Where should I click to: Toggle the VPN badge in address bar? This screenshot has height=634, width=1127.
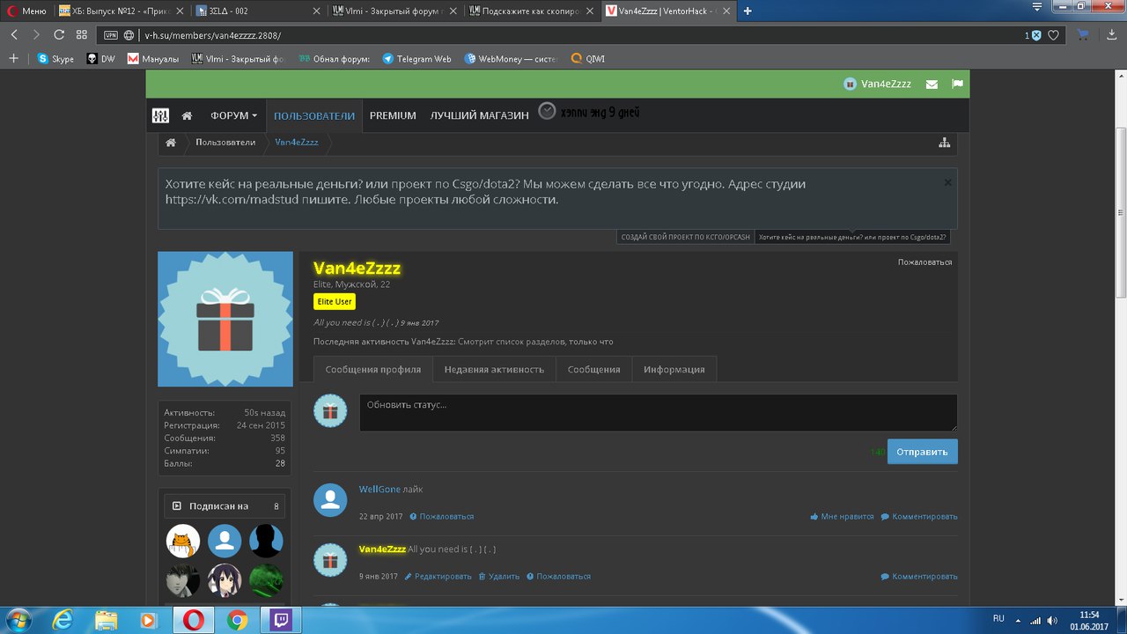click(x=110, y=35)
